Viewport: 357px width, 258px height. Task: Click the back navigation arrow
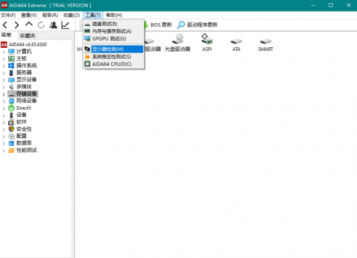(5, 25)
